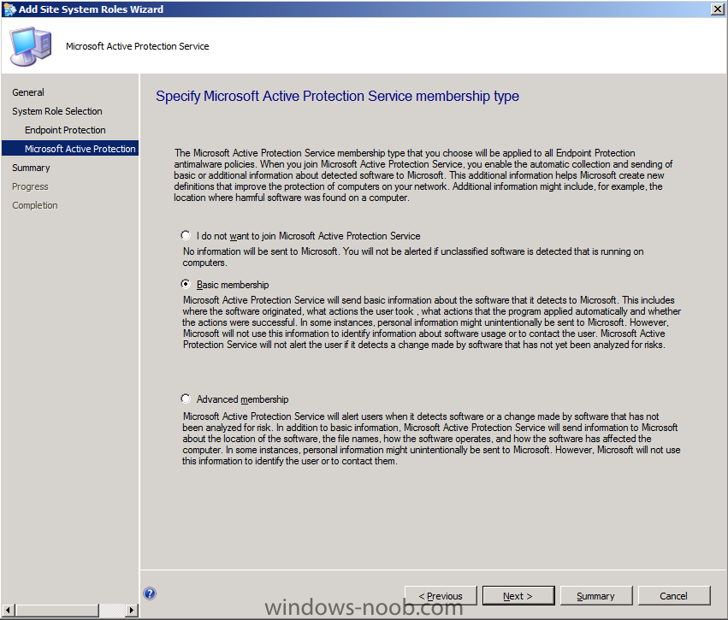This screenshot has width=728, height=620.
Task: Go to System Role Selection step
Action: pyautogui.click(x=57, y=111)
